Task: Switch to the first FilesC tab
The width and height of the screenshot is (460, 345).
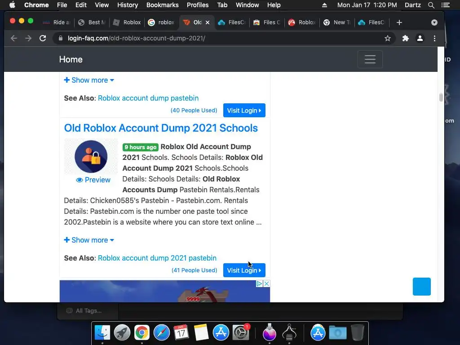Action: (232, 22)
